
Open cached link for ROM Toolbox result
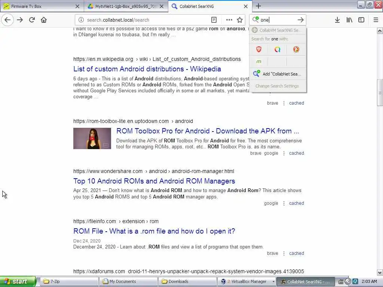coord(297,153)
